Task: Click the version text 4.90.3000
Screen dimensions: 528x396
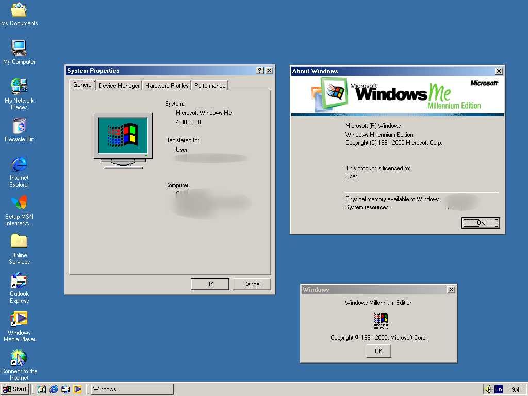Action: pos(188,122)
